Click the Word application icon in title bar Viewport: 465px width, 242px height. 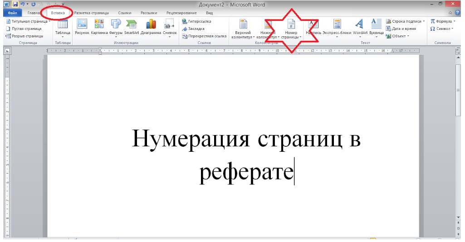(x=6, y=5)
